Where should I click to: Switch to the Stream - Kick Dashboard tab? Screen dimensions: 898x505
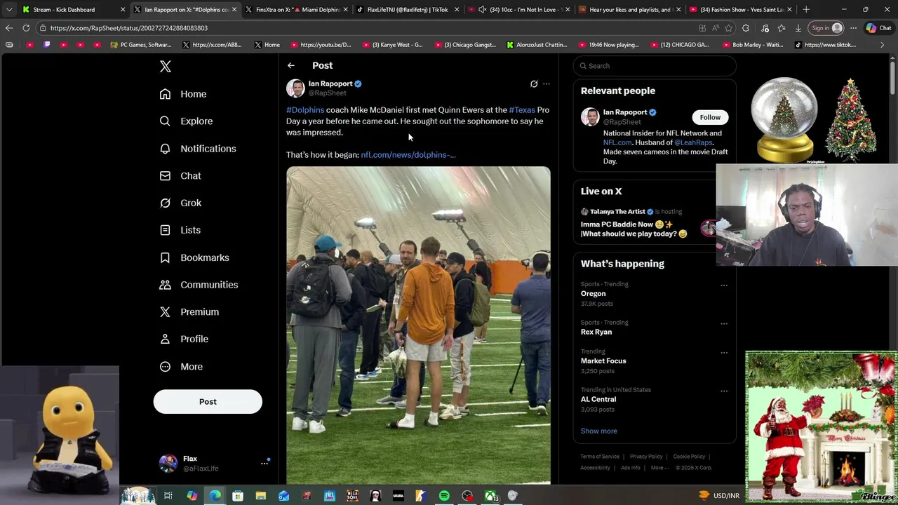(x=73, y=10)
